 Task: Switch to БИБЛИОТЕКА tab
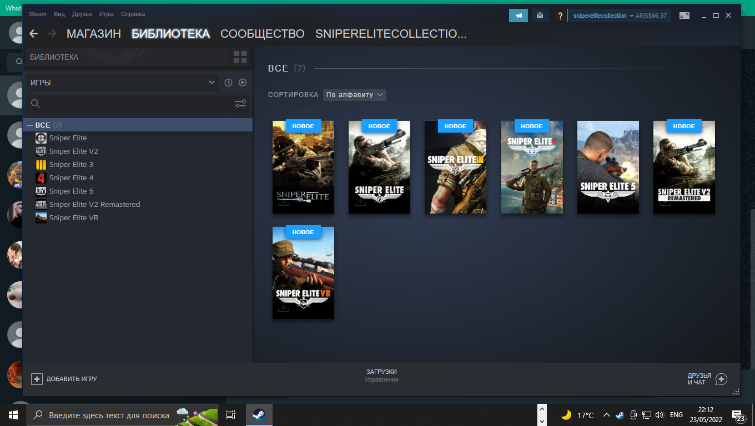(170, 34)
